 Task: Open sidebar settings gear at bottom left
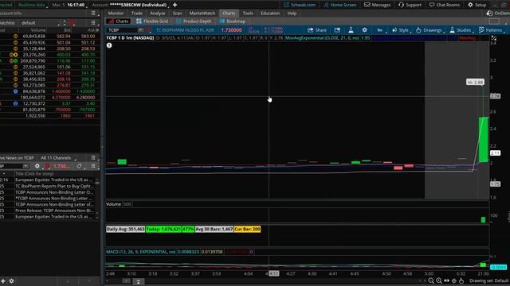click(x=11, y=281)
